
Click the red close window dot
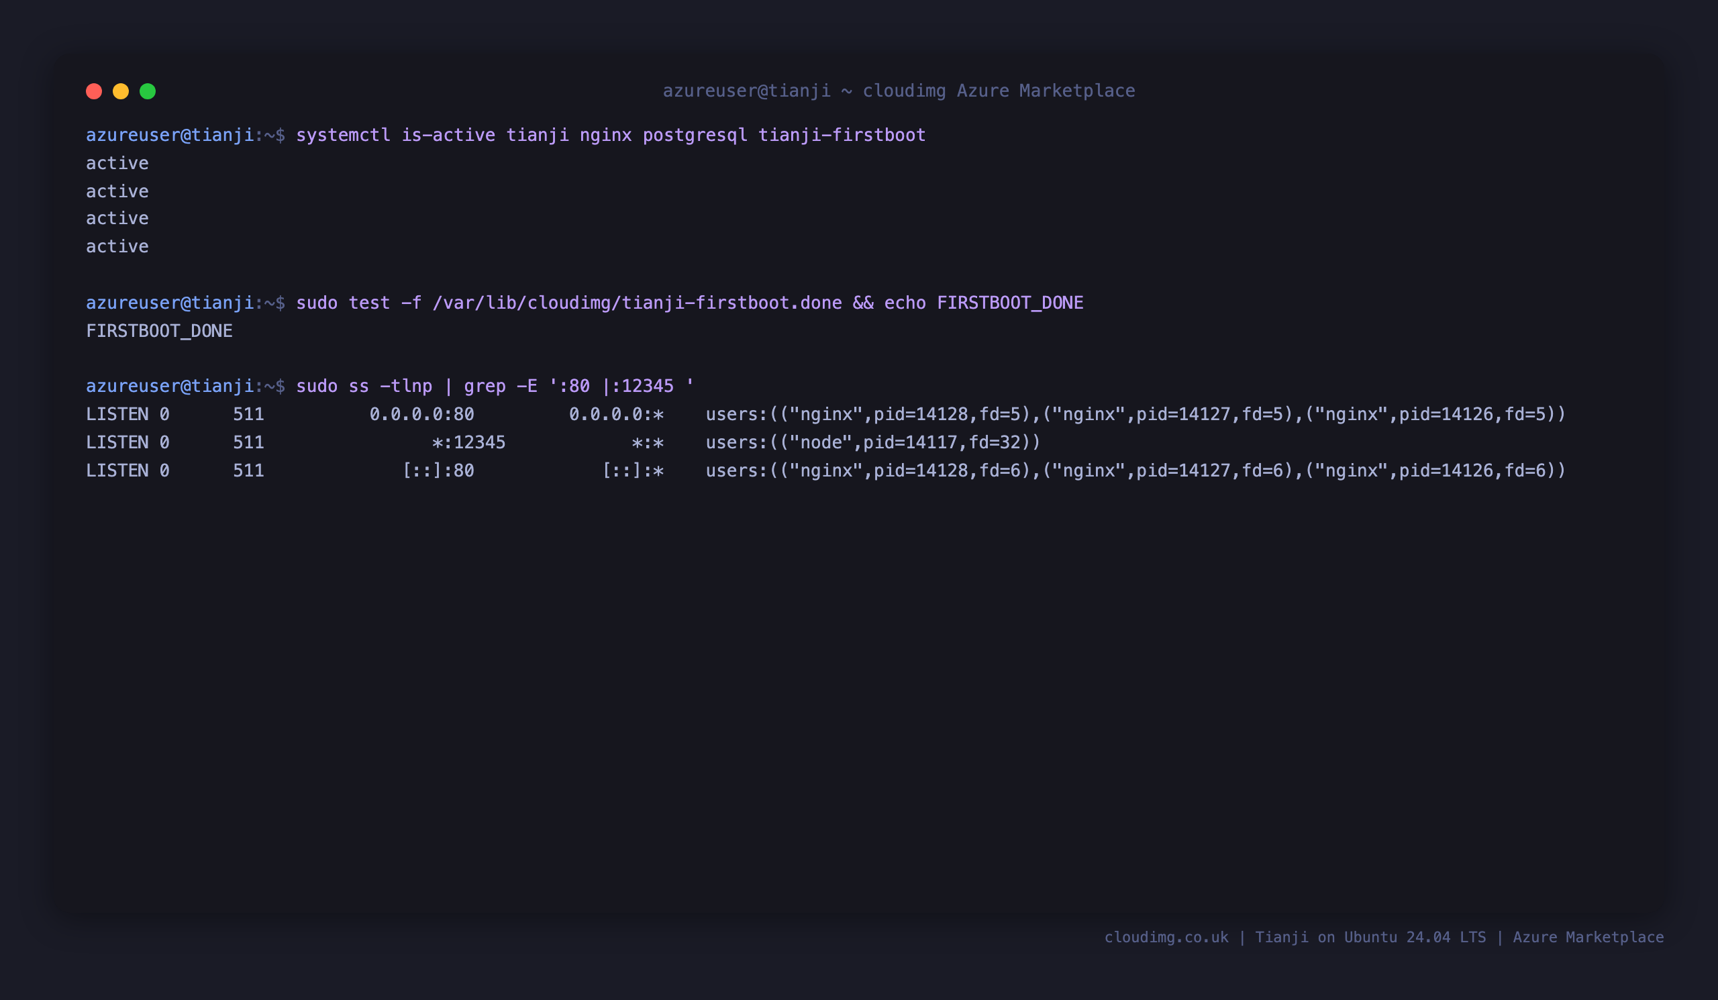[x=94, y=91]
